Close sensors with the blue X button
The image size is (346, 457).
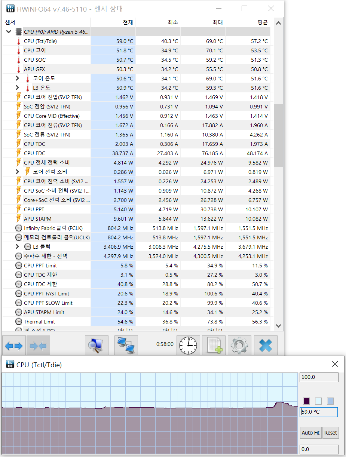[x=266, y=346]
